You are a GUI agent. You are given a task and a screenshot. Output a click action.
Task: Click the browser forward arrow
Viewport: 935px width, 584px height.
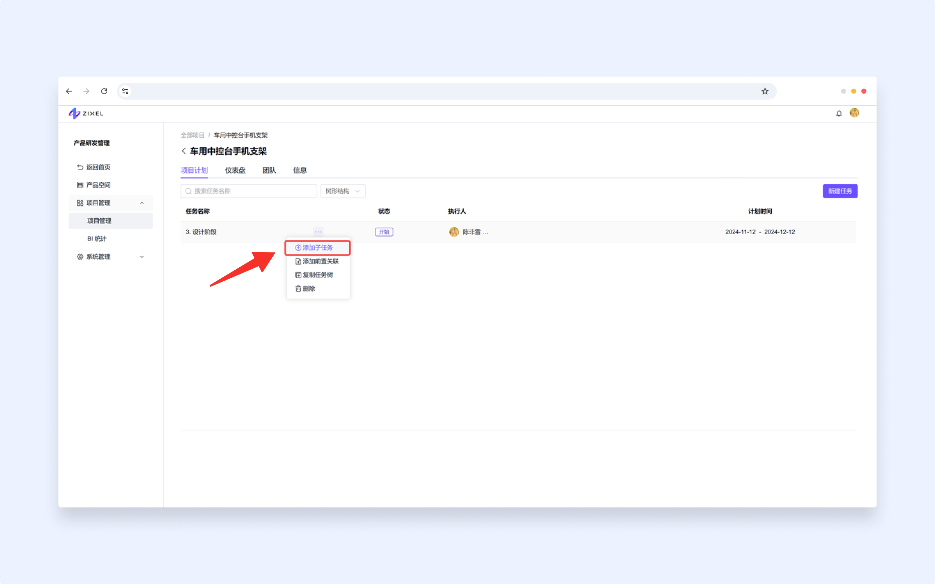(x=86, y=91)
